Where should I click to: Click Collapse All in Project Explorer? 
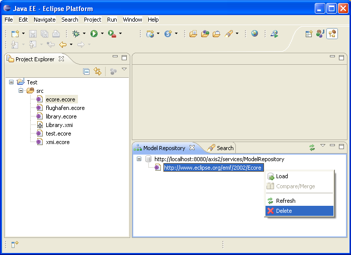86,71
